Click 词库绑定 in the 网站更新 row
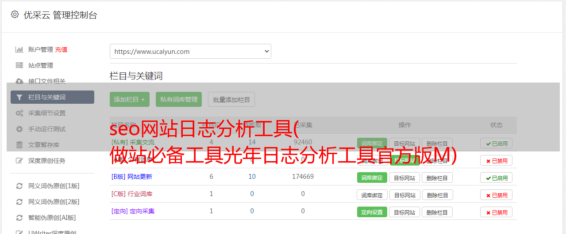This screenshot has width=566, height=234. (372, 178)
